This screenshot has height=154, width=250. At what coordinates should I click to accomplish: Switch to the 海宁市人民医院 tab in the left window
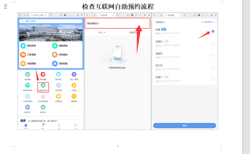pos(38,15)
